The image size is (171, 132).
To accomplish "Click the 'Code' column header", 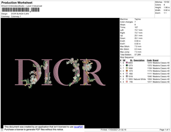I will pos(149,60).
